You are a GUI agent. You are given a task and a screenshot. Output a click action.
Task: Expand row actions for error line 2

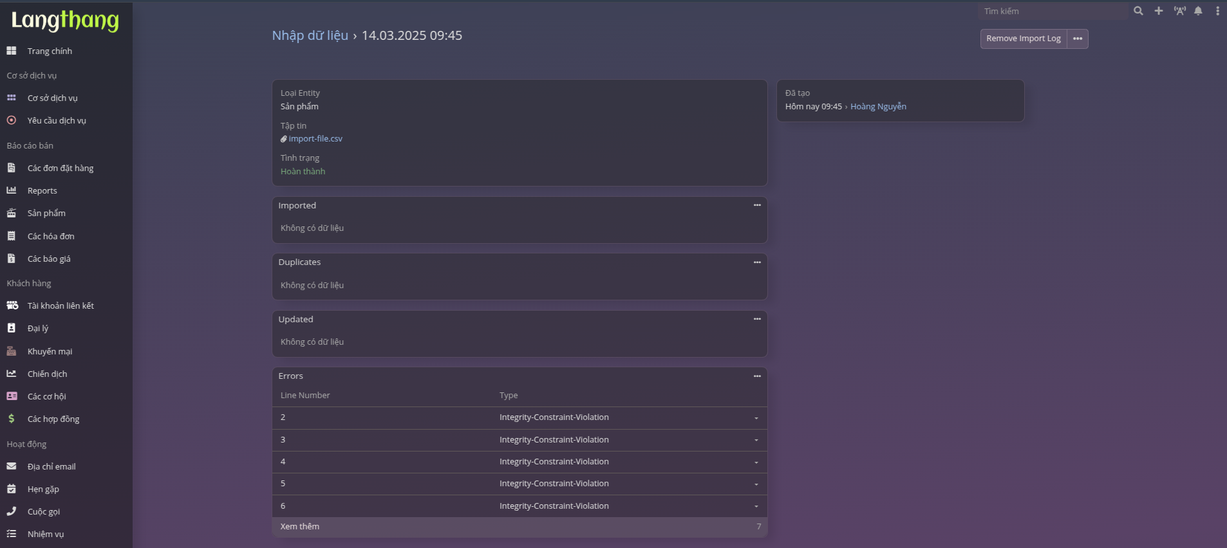[756, 418]
